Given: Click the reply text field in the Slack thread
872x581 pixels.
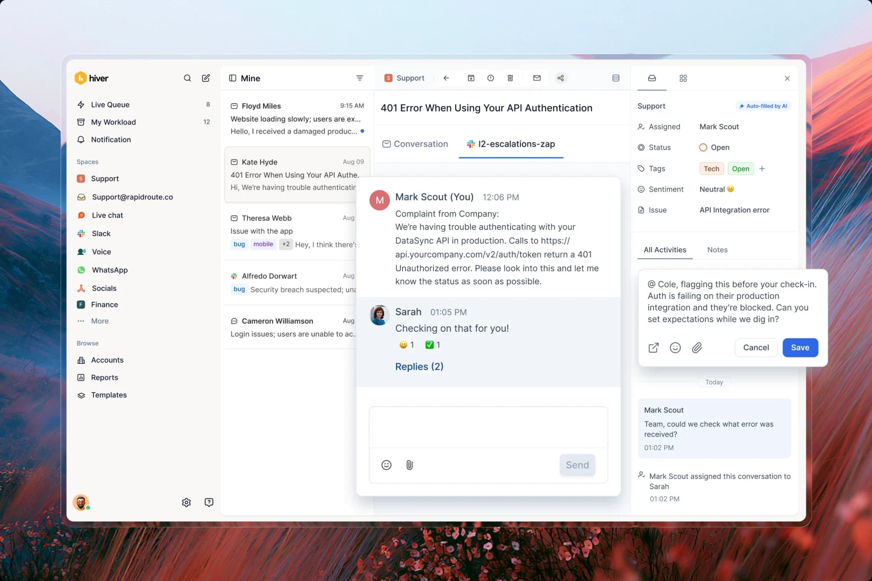Looking at the screenshot, I should click(x=488, y=427).
